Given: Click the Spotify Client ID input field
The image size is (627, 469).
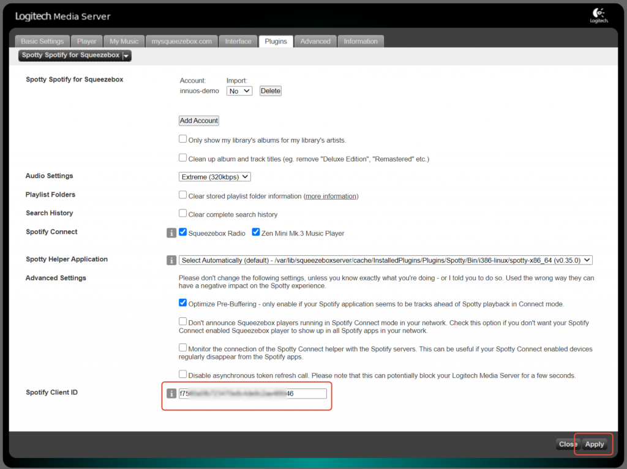Looking at the screenshot, I should [253, 394].
